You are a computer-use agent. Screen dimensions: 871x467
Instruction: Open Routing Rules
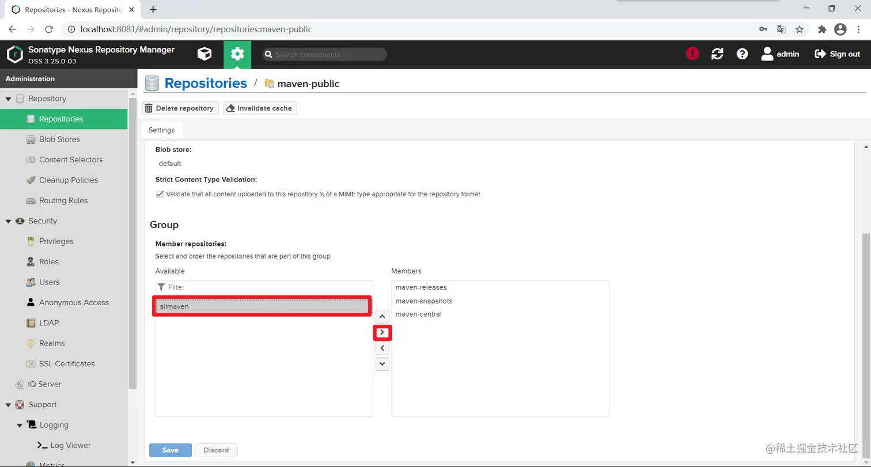[x=63, y=200]
